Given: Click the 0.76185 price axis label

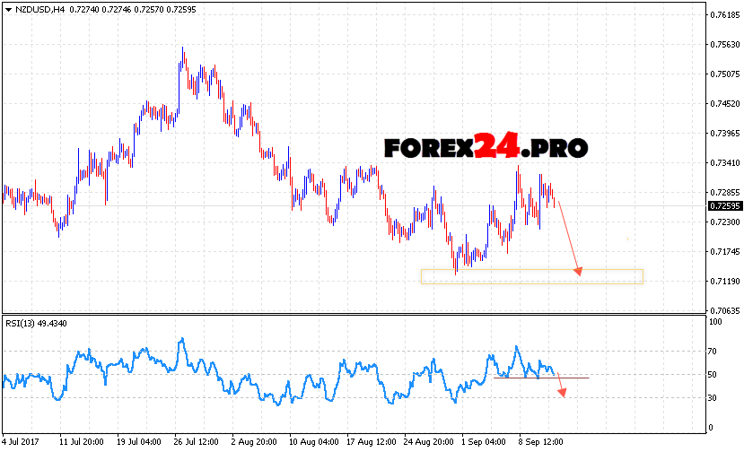Looking at the screenshot, I should (723, 15).
